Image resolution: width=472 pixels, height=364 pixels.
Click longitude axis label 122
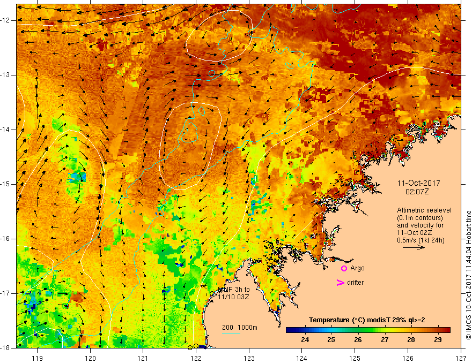(x=196, y=358)
